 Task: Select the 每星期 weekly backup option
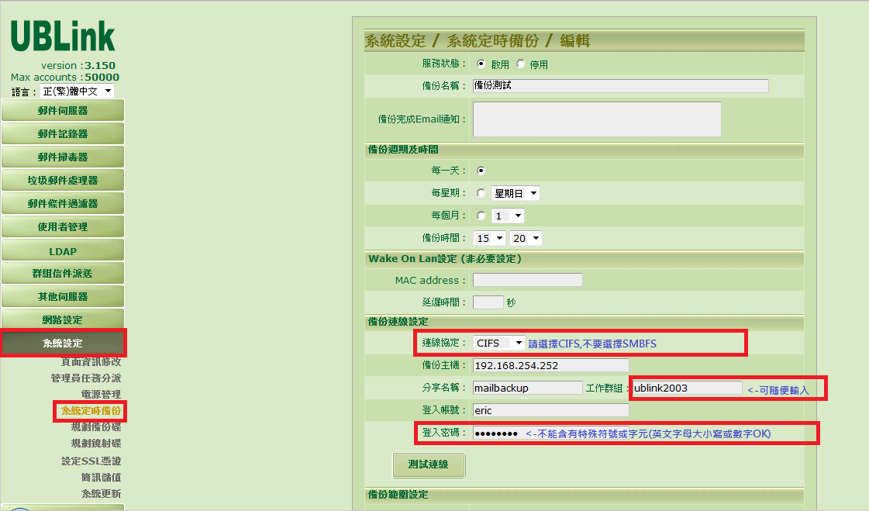[482, 192]
